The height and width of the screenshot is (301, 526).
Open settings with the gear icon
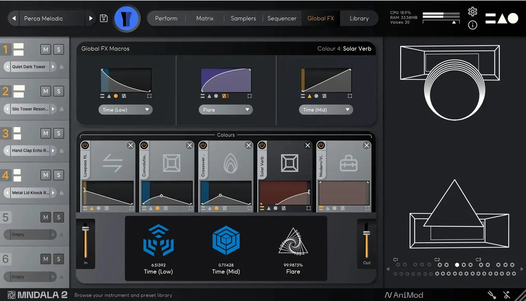tap(473, 11)
